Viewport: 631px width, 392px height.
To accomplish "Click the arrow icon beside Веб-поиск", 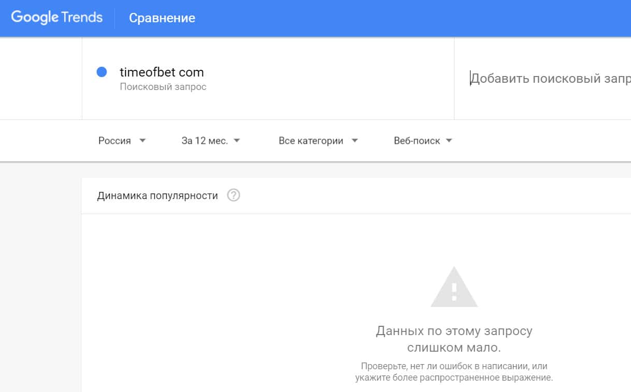I will 449,140.
